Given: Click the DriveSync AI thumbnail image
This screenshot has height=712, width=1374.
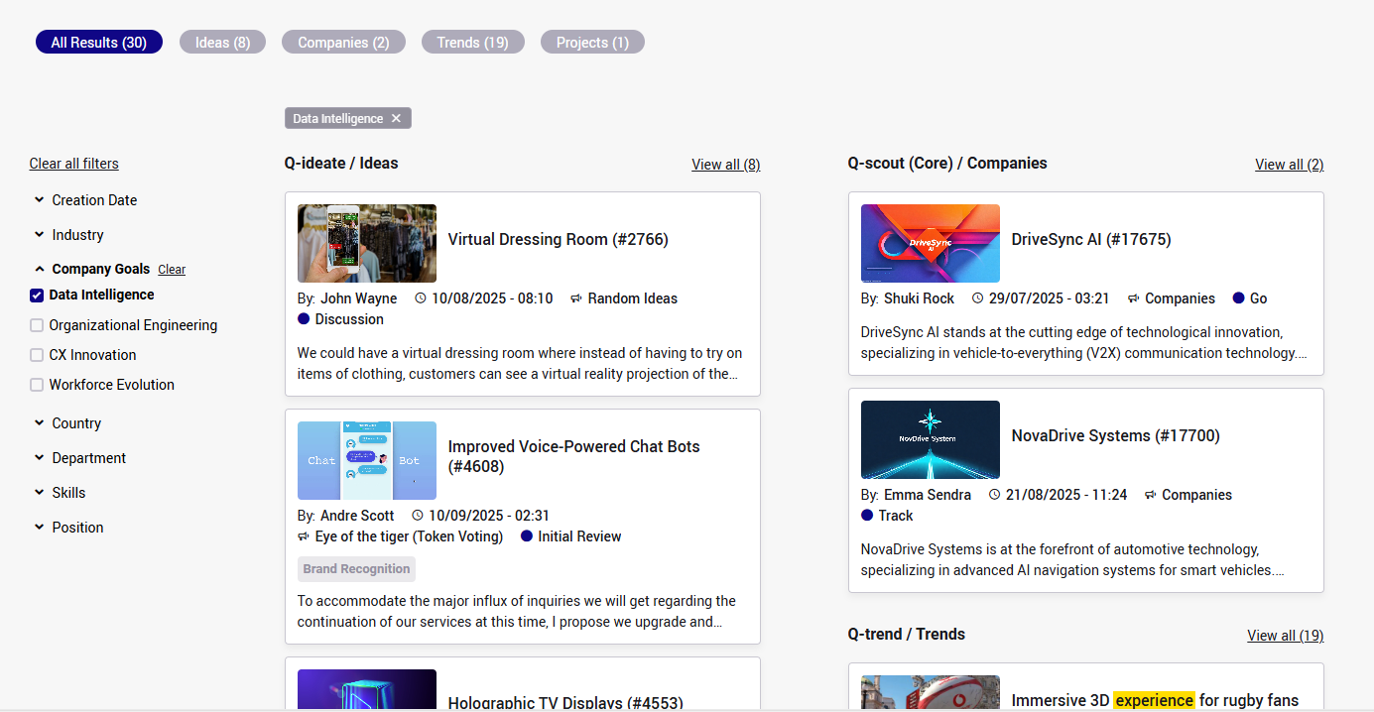Looking at the screenshot, I should click(x=931, y=244).
